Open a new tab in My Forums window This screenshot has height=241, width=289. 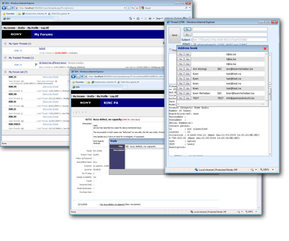pos(56,19)
